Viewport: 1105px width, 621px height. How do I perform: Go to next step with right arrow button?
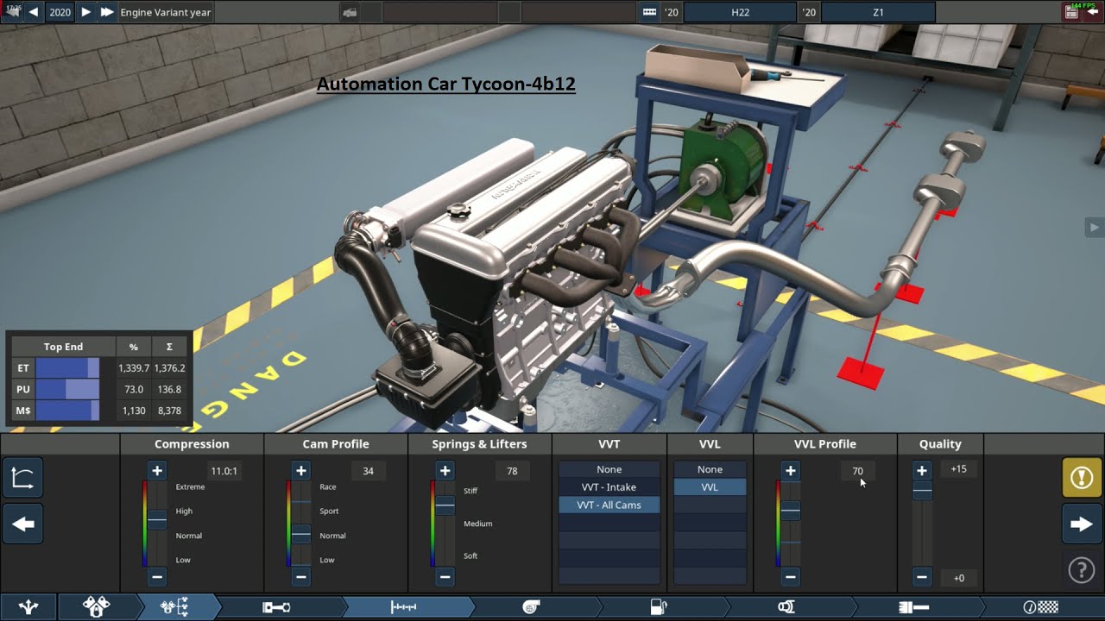click(x=1082, y=524)
